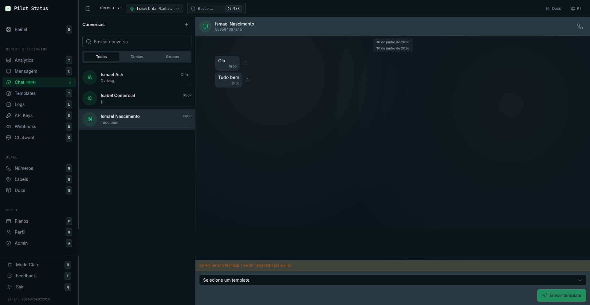Open the active number dropdown

click(x=155, y=9)
